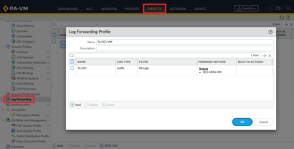Open the NETWORK tab

pyautogui.click(x=178, y=9)
